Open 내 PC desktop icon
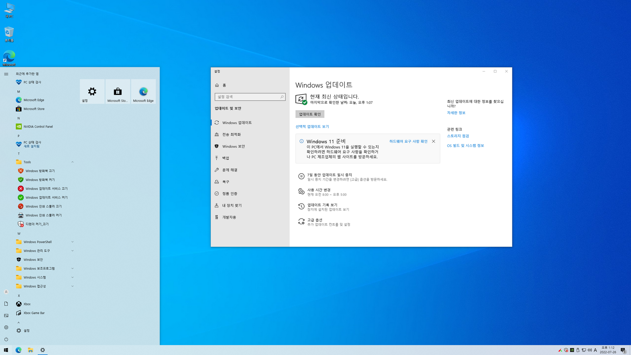The width and height of the screenshot is (631, 355). tap(9, 11)
